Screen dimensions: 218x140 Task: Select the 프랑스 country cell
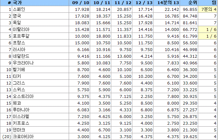pyautogui.click(x=40, y=43)
